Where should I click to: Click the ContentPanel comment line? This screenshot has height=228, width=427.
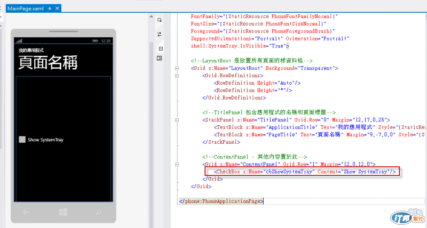(x=255, y=157)
